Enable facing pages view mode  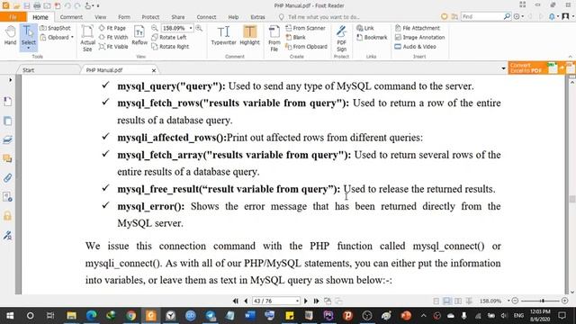click(x=458, y=301)
